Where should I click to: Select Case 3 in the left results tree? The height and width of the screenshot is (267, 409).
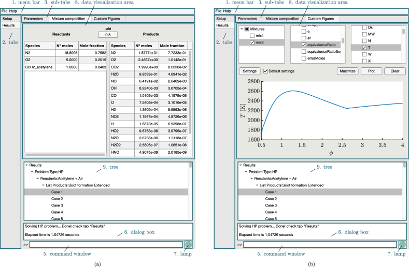tap(57, 205)
